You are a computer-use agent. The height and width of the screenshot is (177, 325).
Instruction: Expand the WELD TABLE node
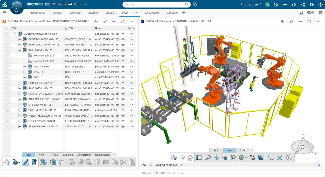click(20, 116)
